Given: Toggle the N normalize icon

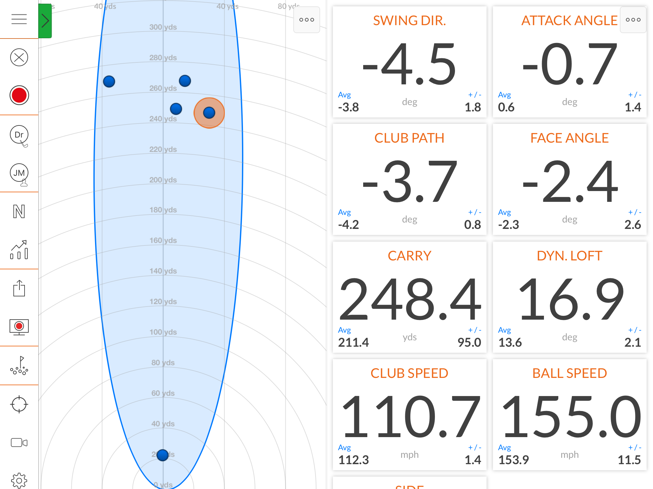Looking at the screenshot, I should click(x=19, y=212).
